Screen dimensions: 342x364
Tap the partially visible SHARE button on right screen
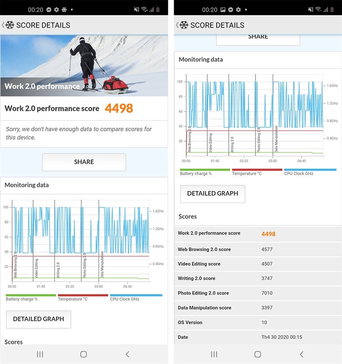click(x=258, y=40)
